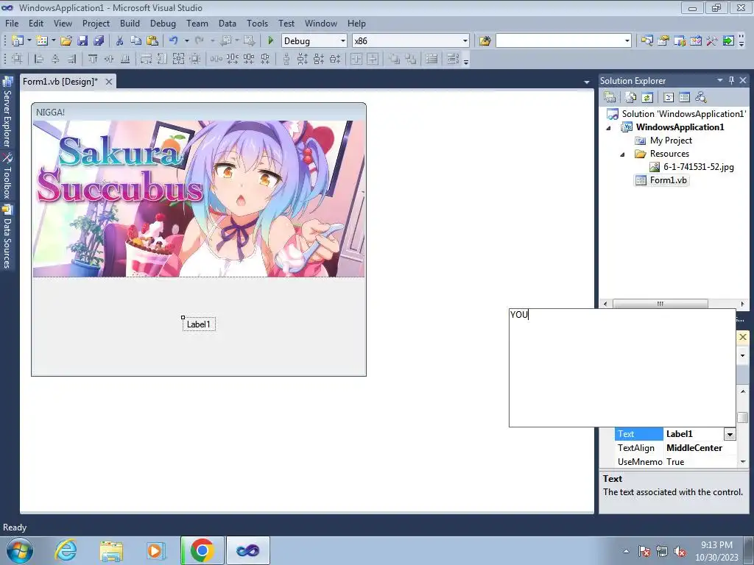754x565 pixels.
Task: Open Solution Explorer window position dropdown
Action: [x=720, y=80]
